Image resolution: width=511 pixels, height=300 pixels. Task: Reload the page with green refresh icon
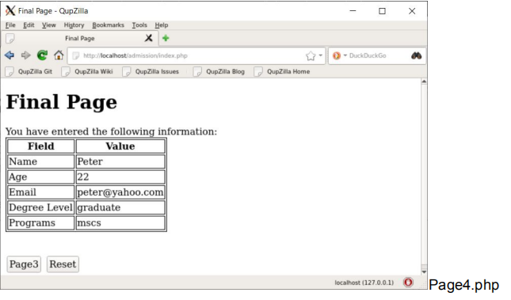[x=42, y=55]
